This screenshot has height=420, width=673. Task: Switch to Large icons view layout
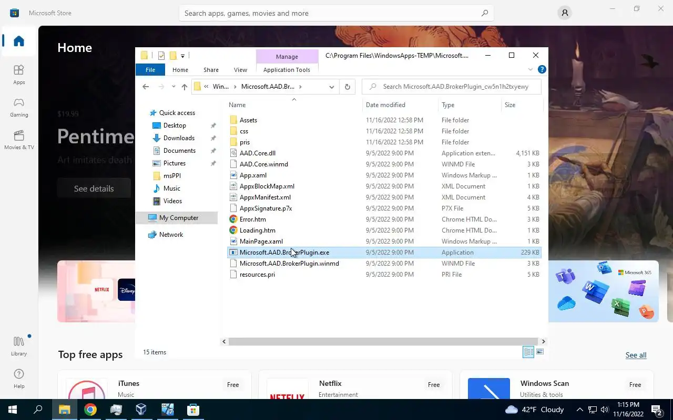pos(540,352)
